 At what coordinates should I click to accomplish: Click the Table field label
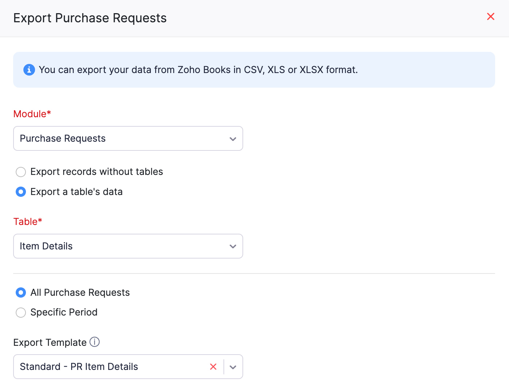pyautogui.click(x=27, y=221)
